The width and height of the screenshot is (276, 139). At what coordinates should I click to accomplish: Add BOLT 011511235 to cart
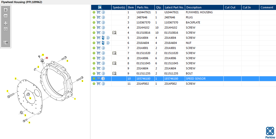pos(99,73)
